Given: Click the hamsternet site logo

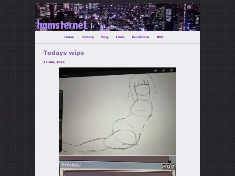Looking at the screenshot, I should click(x=62, y=24).
